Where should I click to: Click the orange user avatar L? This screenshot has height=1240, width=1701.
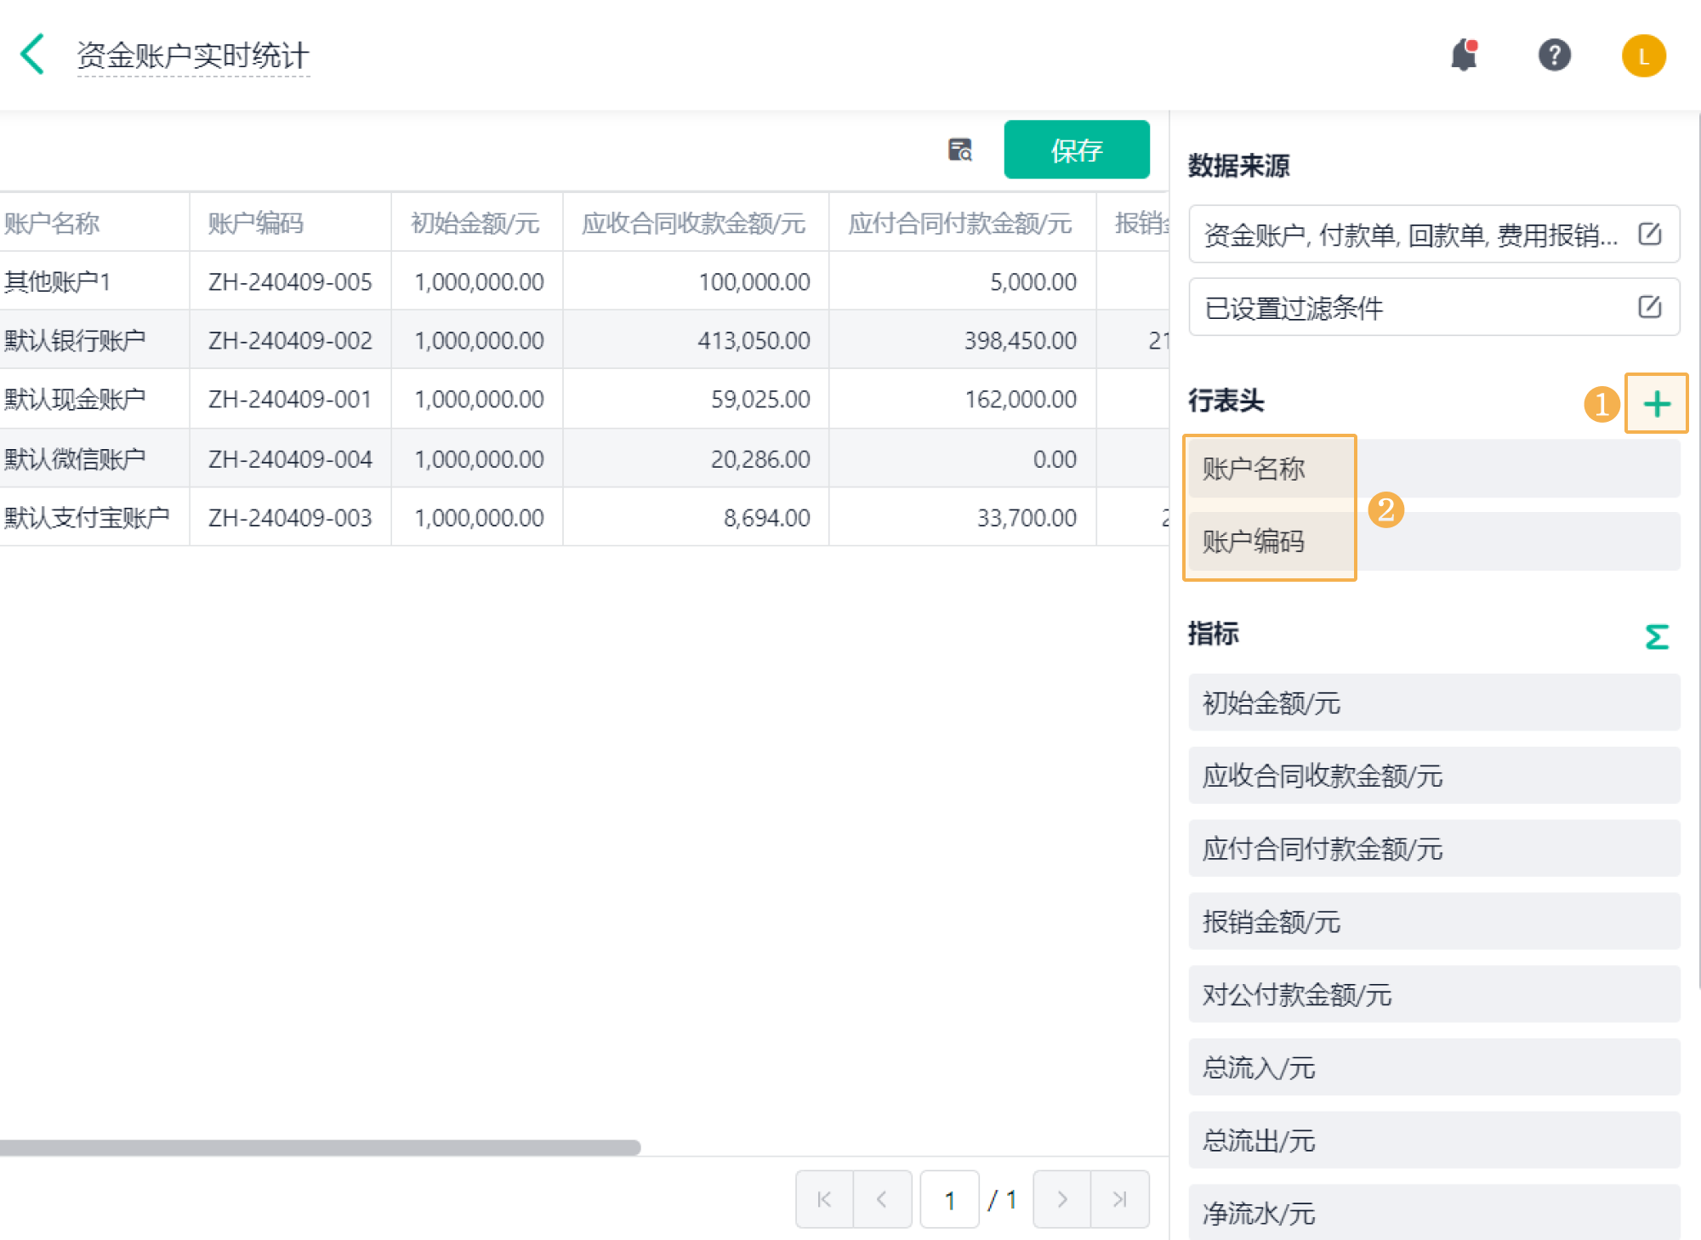(1643, 56)
